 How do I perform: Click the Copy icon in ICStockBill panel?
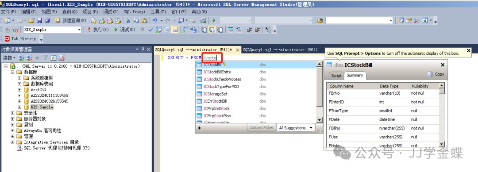pos(436,74)
